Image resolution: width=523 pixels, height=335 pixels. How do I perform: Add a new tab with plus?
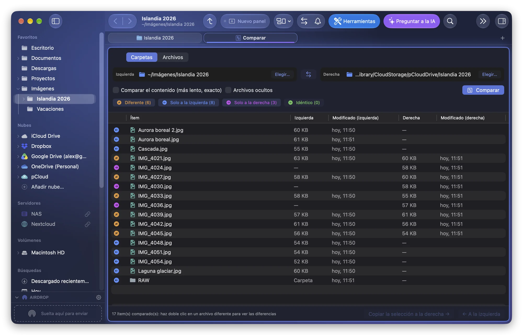coord(502,38)
